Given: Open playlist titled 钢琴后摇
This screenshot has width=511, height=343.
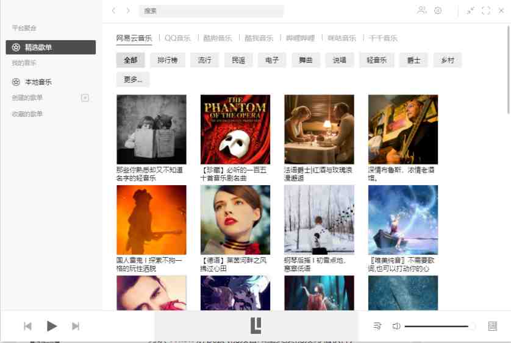Looking at the screenshot, I should coord(315,264).
